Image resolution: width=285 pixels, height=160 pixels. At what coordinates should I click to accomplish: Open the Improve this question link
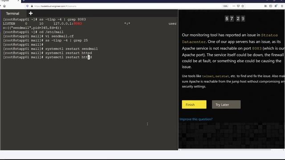(196, 119)
